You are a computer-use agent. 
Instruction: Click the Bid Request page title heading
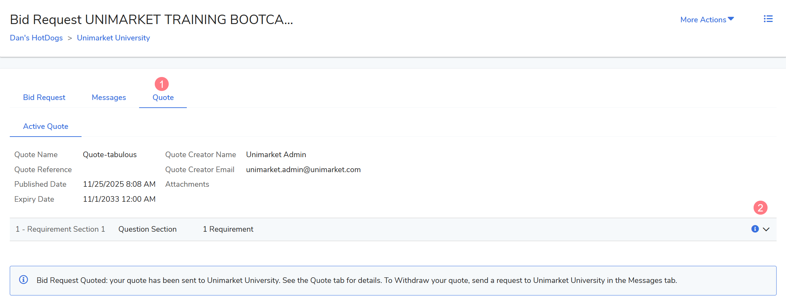151,20
